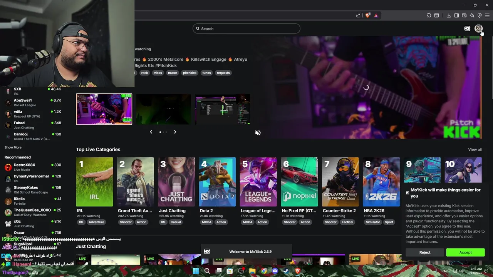Open iStella recommended channel

pyautogui.click(x=33, y=201)
